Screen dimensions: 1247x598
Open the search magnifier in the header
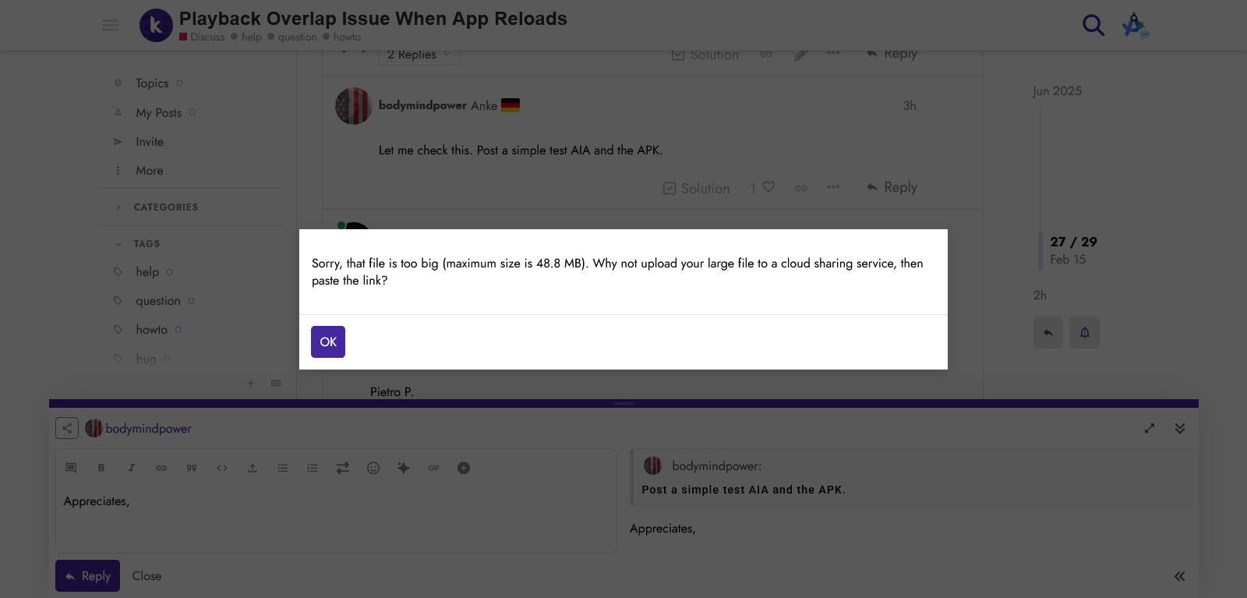tap(1093, 26)
